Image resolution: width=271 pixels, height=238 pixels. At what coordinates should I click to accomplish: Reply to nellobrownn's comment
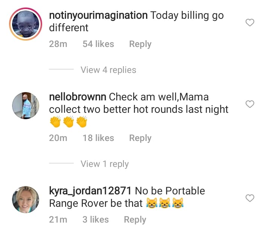140,138
